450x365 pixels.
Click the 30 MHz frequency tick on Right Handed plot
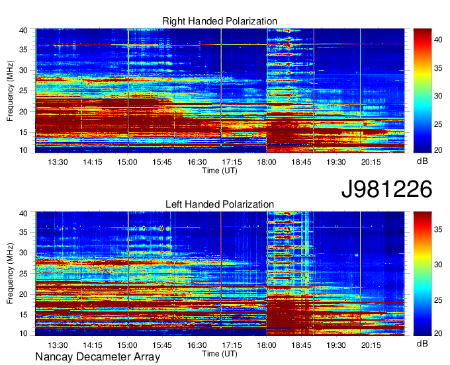(23, 70)
